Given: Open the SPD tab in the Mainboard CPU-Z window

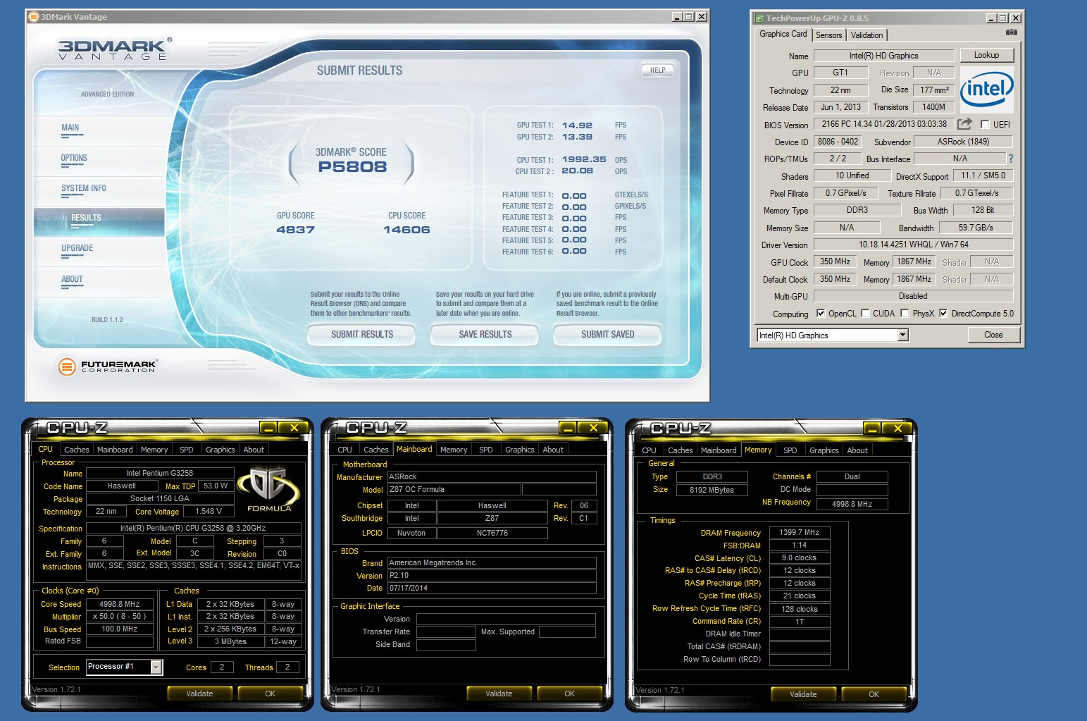Looking at the screenshot, I should coord(486,450).
